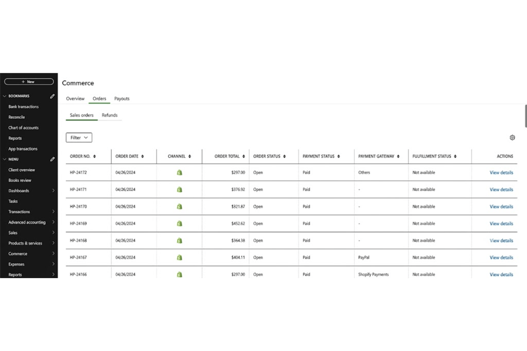Open the Refunds sub-tab
This screenshot has width=527, height=351.
click(x=110, y=115)
